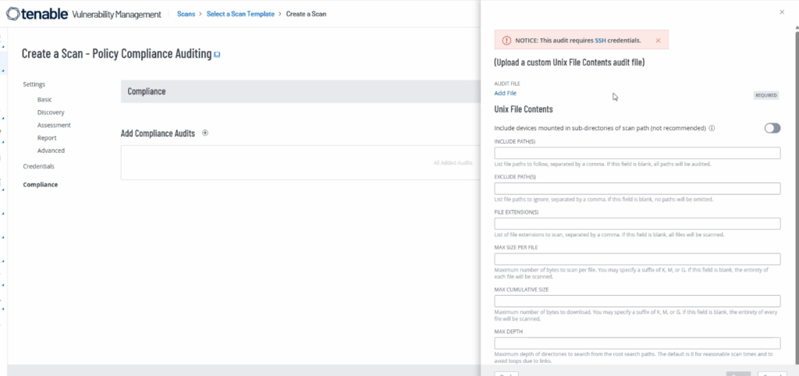Switch to the Assessment settings section
This screenshot has width=799, height=376.
[54, 125]
